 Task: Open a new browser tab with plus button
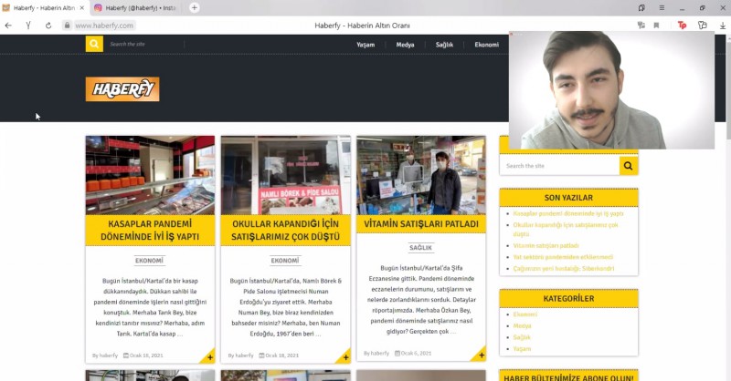pos(194,7)
